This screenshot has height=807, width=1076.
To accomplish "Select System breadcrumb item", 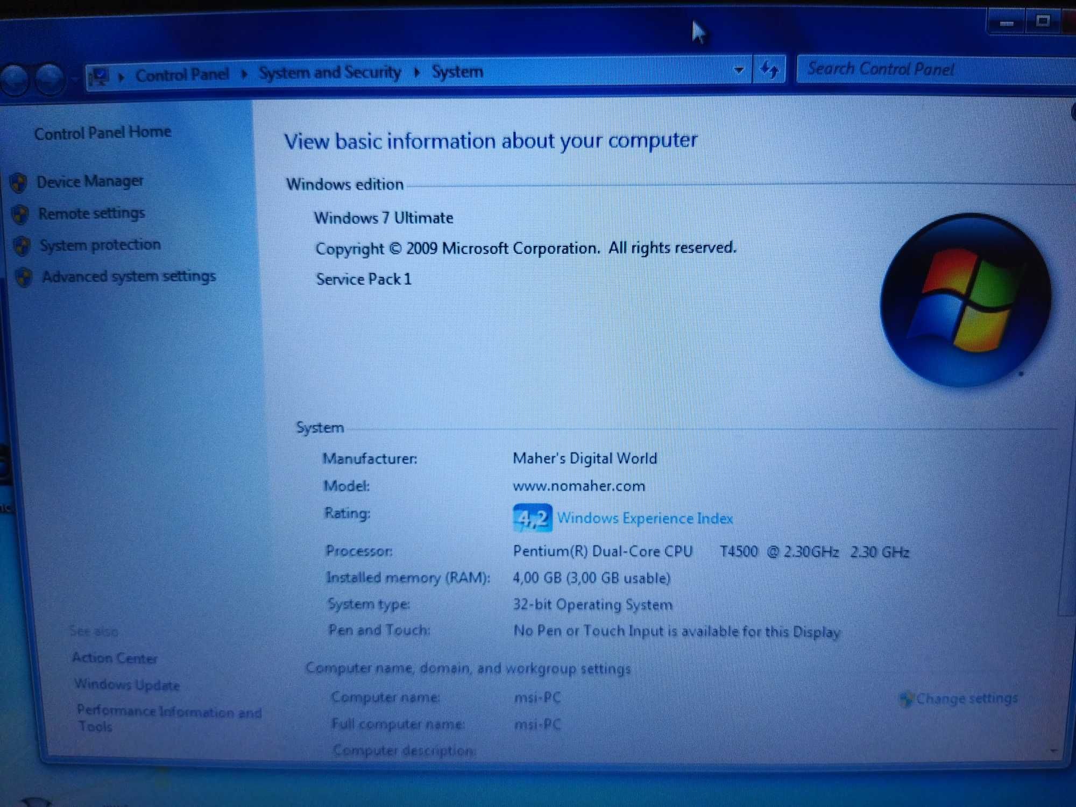I will 457,72.
